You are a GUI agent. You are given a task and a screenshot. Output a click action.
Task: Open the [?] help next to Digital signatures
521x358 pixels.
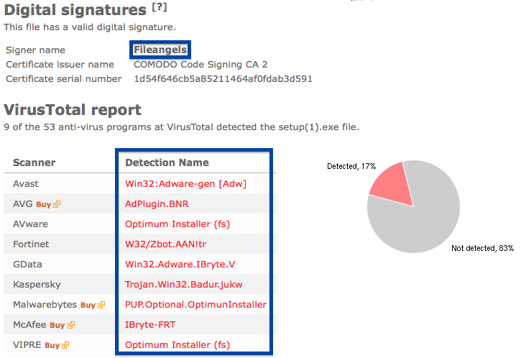[x=160, y=7]
